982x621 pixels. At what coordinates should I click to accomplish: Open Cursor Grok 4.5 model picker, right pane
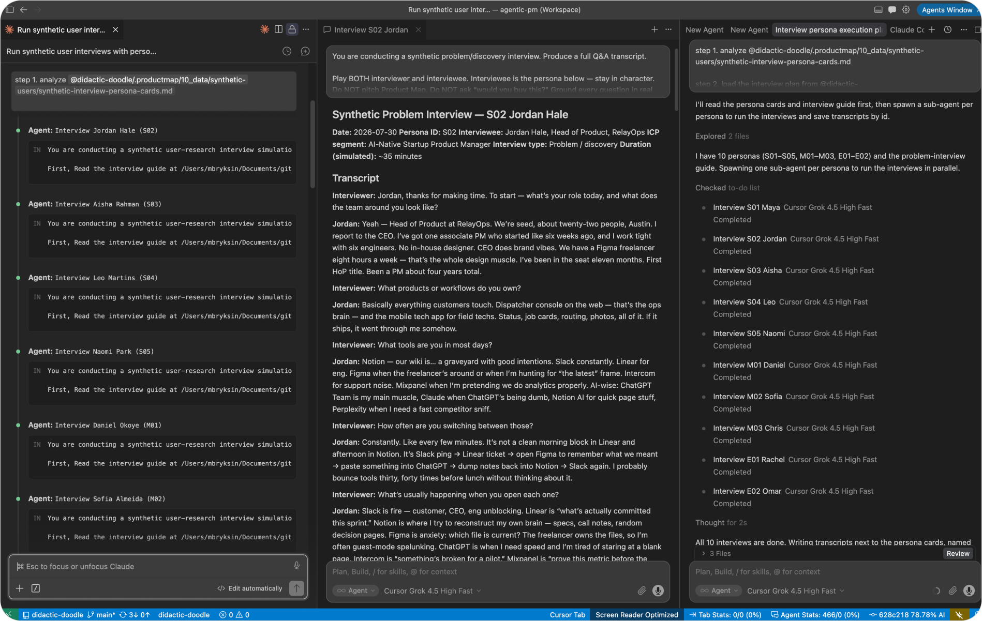coord(795,590)
